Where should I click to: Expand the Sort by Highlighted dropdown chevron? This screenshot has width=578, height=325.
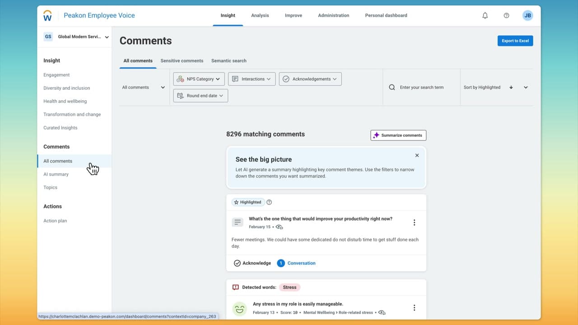click(526, 88)
